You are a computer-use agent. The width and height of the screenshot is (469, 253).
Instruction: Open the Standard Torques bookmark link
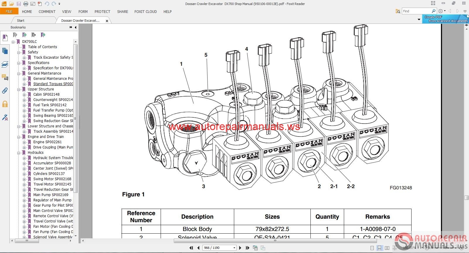(x=53, y=84)
